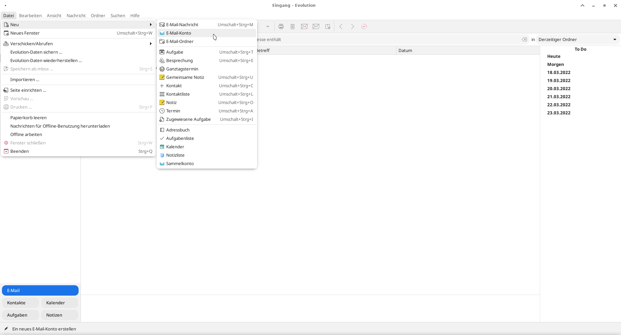This screenshot has height=335, width=621.
Task: Click 'Neues Fenster' in Datei menu
Action: pos(79,33)
